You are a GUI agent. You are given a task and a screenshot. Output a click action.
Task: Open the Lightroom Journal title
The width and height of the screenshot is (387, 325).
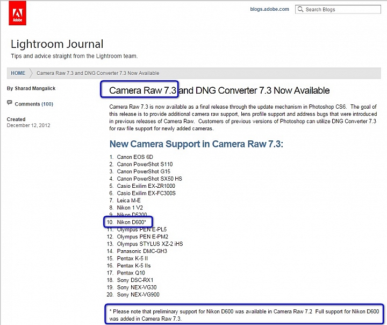[57, 44]
